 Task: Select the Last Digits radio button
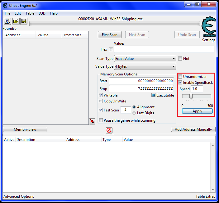pyautogui.click(x=134, y=113)
